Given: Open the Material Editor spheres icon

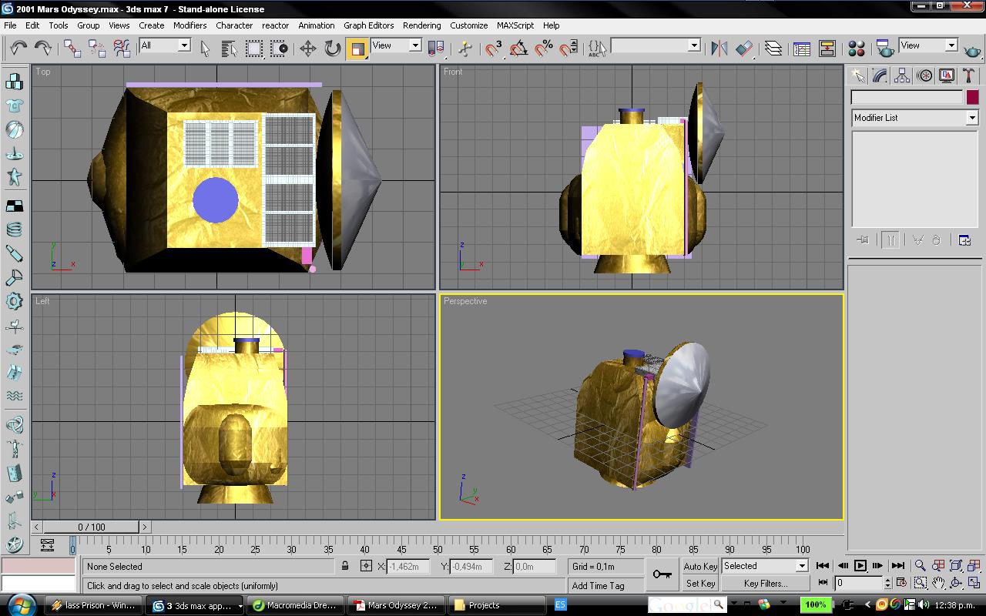Looking at the screenshot, I should [x=857, y=49].
